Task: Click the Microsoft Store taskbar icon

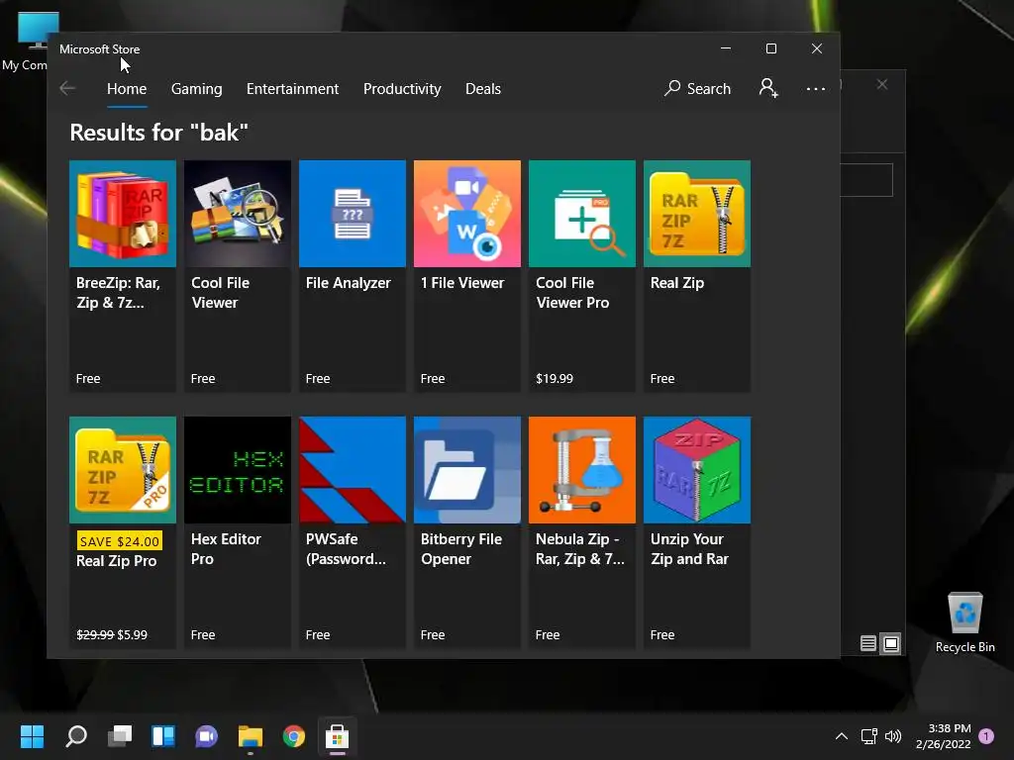Action: point(337,736)
